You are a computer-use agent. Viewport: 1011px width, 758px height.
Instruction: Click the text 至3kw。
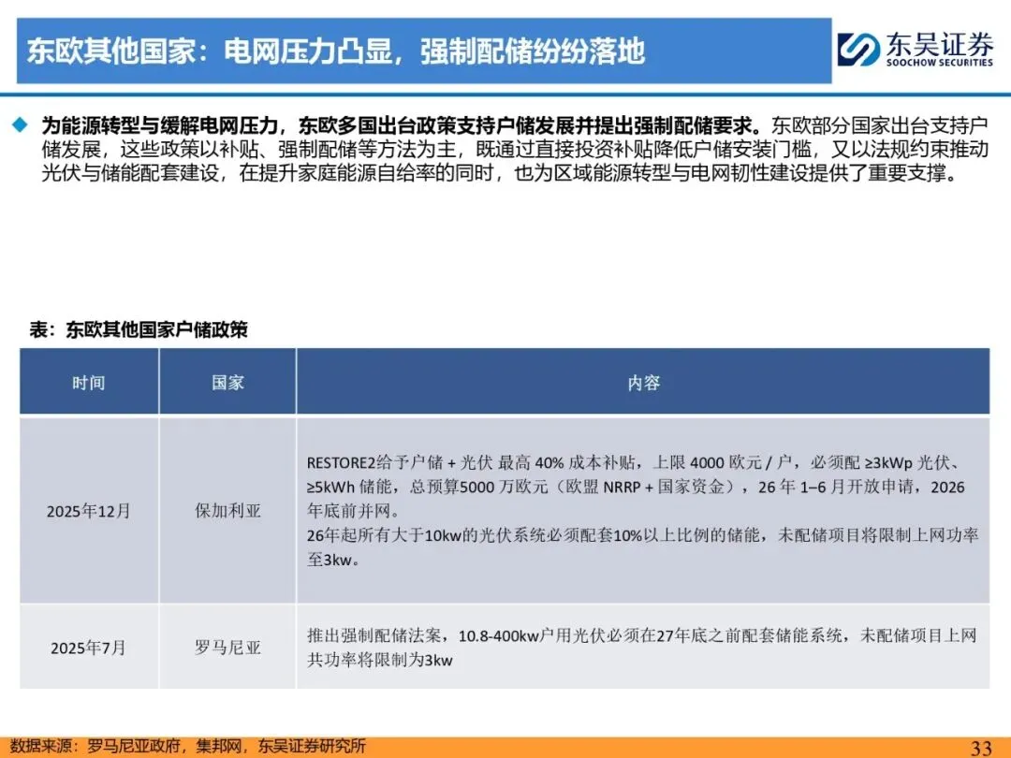tap(333, 560)
